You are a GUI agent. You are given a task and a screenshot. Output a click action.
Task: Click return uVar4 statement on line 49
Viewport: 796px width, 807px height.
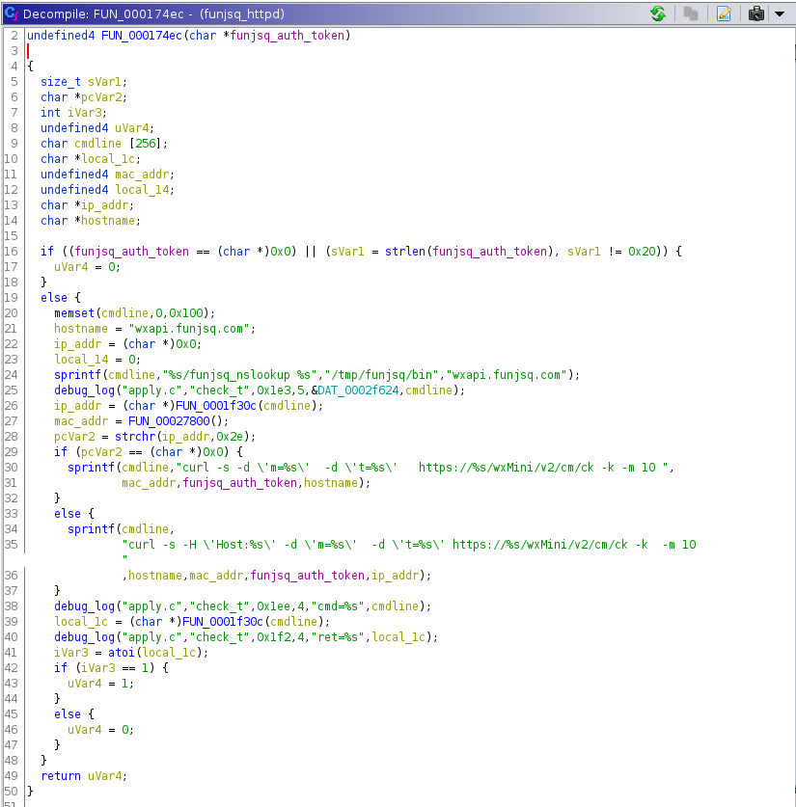tap(84, 777)
